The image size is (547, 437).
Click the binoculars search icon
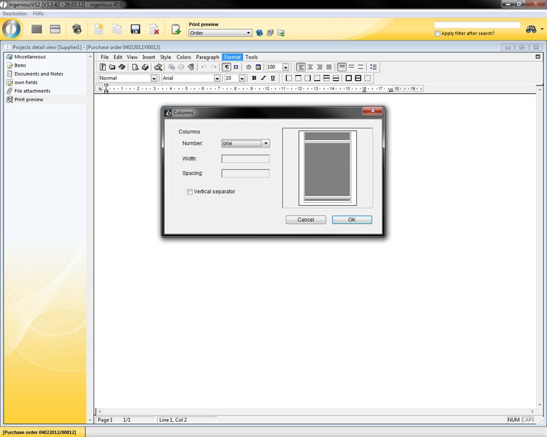pos(531,29)
